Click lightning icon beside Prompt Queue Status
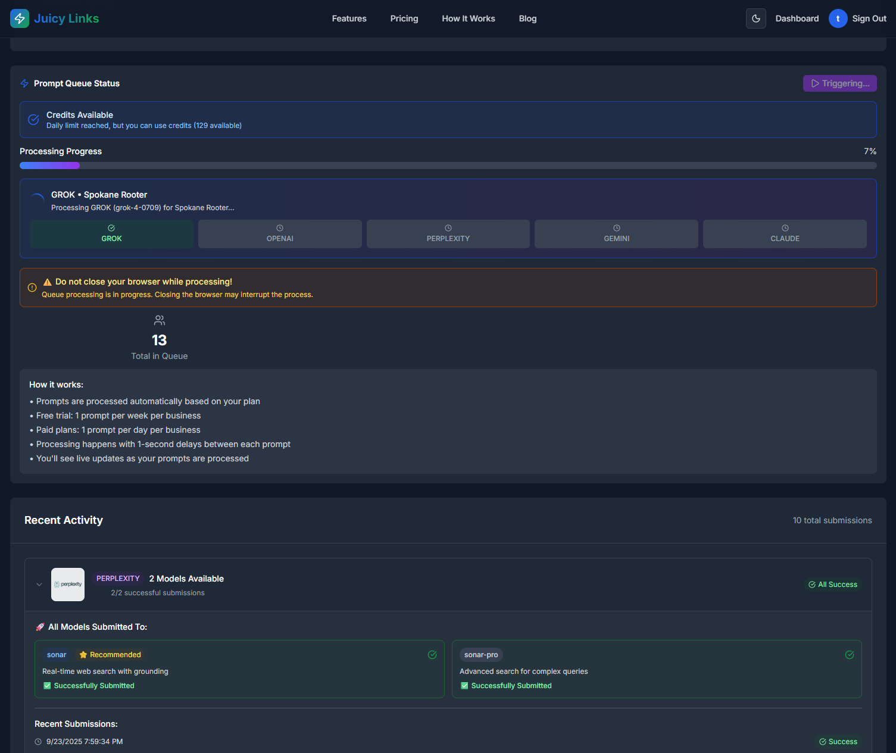 coord(24,83)
